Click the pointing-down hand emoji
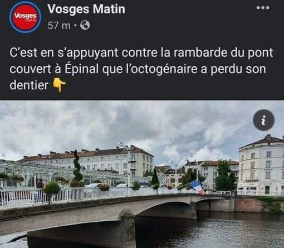Image resolution: width=284 pixels, height=248 pixels. pos(59,85)
